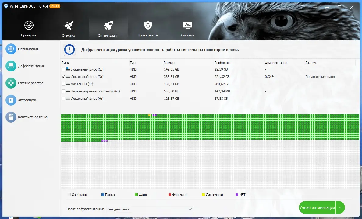Switch to the Проверка tab label
Viewport: 362px width, 219px height.
29,35
